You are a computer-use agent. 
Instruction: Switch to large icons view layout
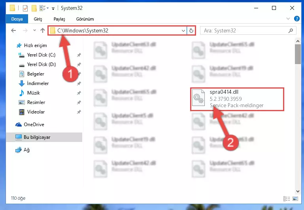coord(295,199)
